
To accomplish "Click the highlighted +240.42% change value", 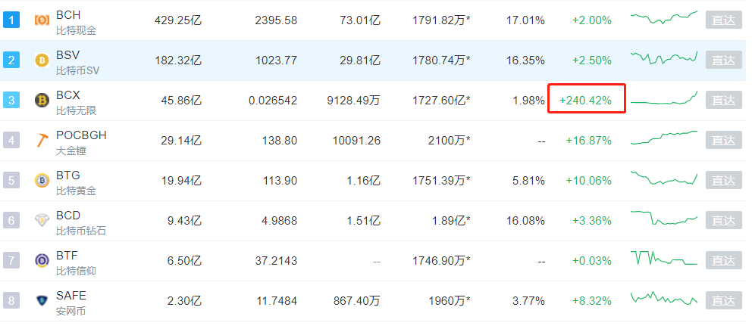I will point(586,101).
